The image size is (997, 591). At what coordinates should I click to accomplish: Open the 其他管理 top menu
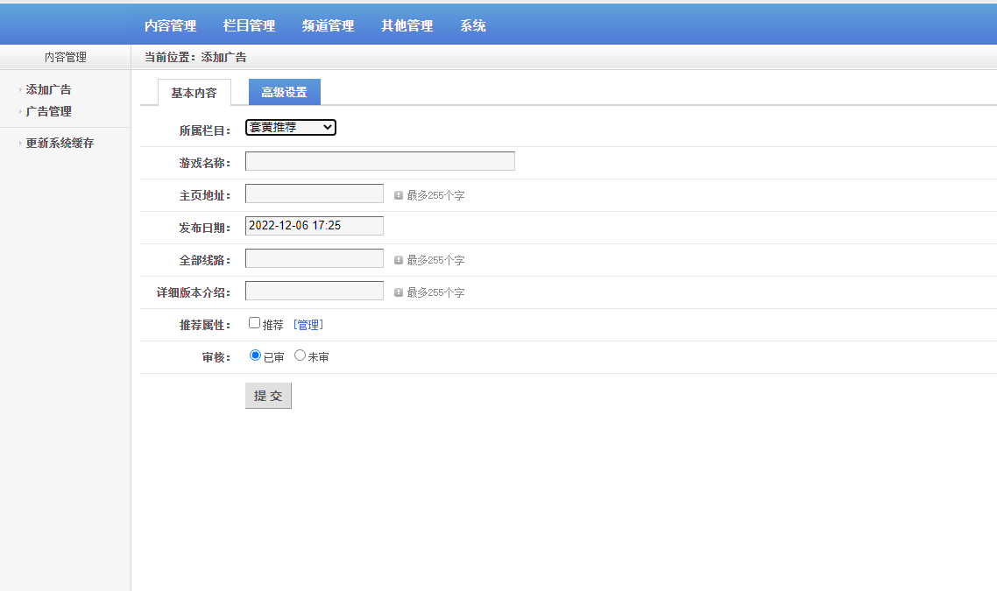click(407, 26)
